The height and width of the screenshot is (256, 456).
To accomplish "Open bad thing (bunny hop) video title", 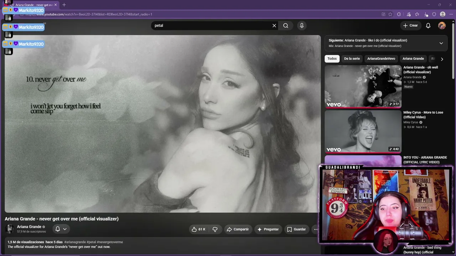I will [x=422, y=250].
